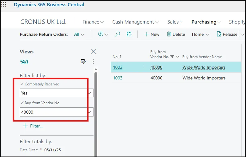Select the *All view link
Image resolution: width=246 pixels, height=157 pixels.
coord(24,62)
